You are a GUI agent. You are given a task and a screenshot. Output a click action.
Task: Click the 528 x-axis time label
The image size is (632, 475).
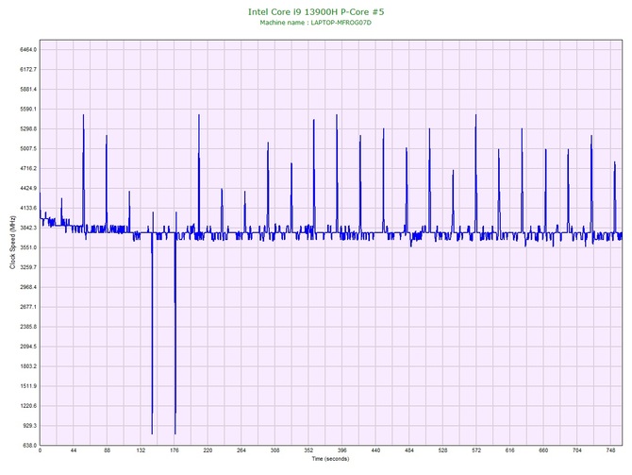442,450
